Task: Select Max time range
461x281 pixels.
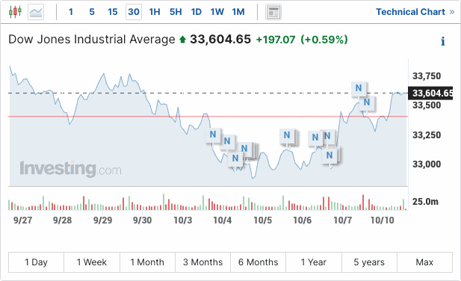Action: point(424,262)
